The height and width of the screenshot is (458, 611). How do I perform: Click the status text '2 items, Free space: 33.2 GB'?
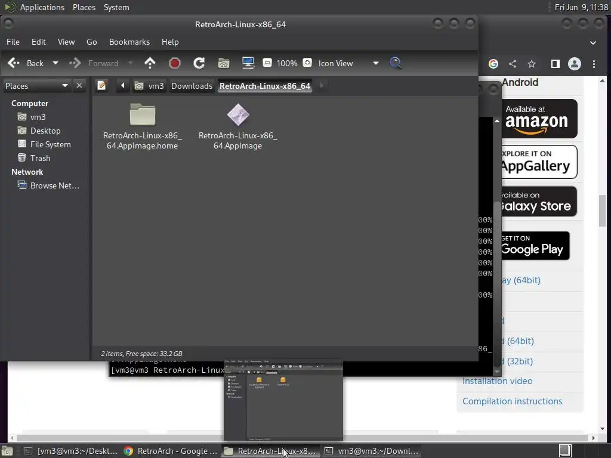coord(141,354)
